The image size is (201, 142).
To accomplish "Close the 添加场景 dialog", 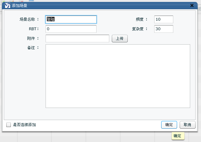I will 192,5.
